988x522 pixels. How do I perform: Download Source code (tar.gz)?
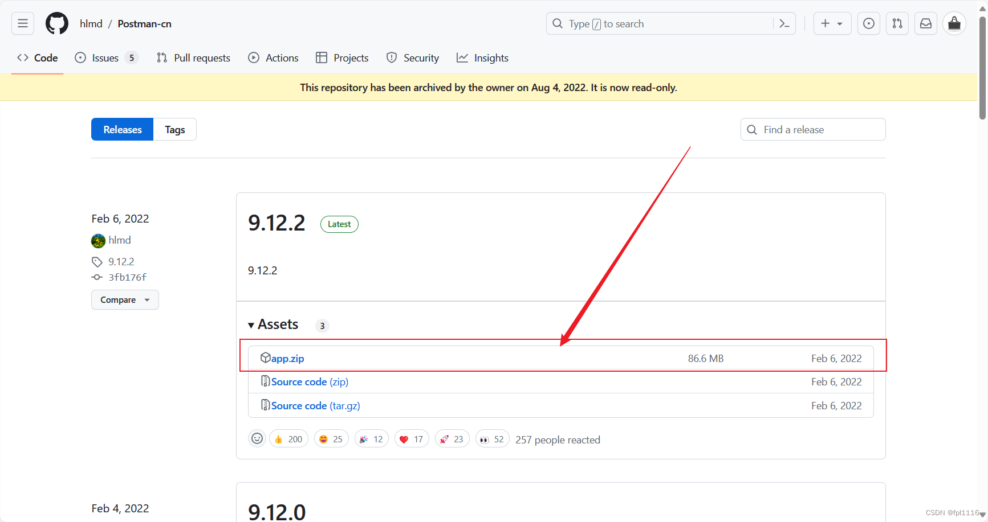coord(316,406)
